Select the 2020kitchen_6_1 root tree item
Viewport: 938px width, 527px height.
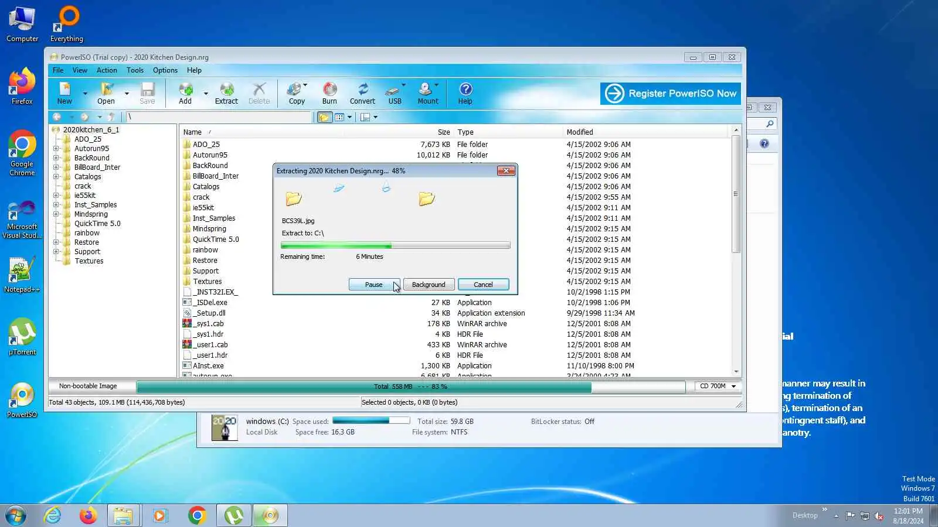click(x=91, y=130)
